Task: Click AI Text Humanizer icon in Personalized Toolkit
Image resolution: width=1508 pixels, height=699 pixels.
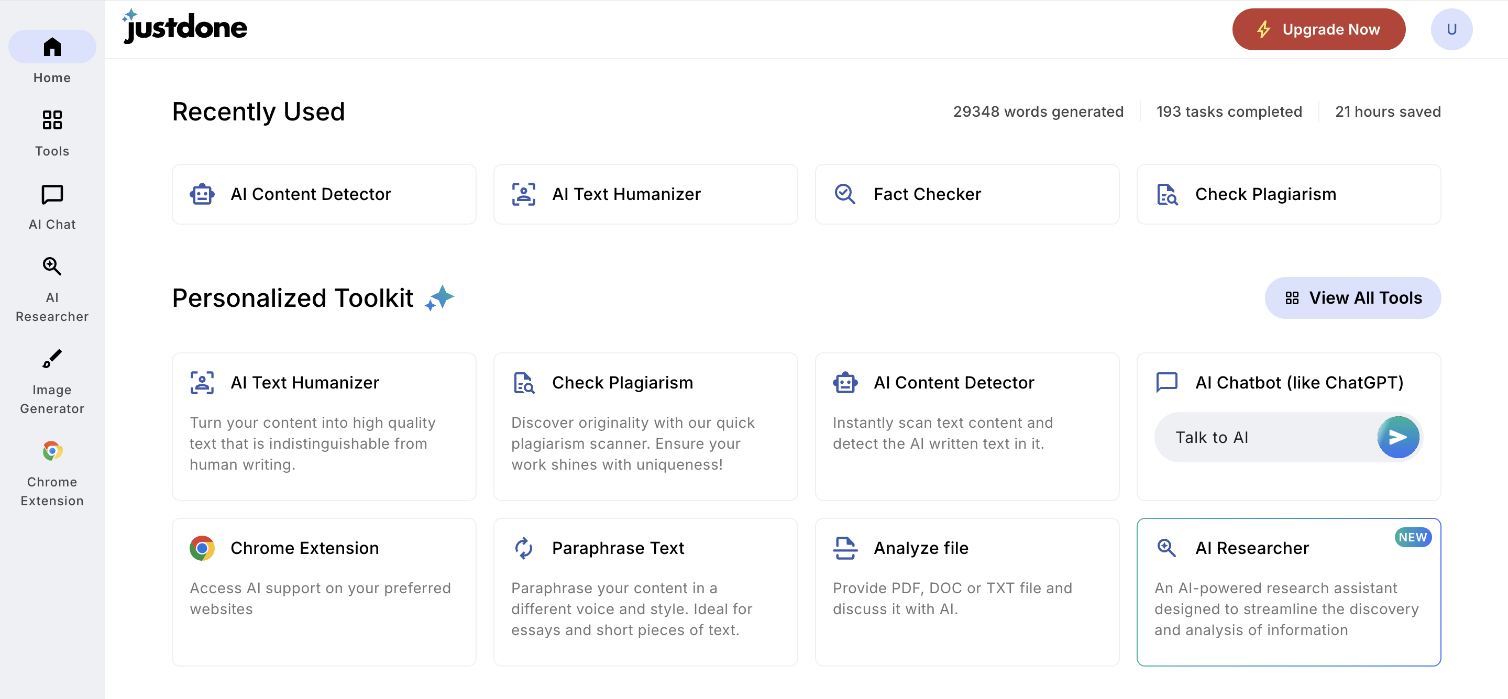Action: click(x=202, y=383)
